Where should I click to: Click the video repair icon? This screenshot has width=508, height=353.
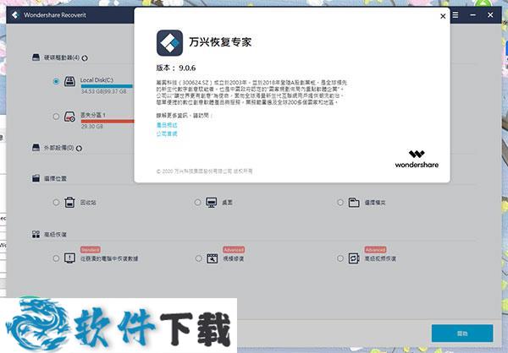pos(213,258)
